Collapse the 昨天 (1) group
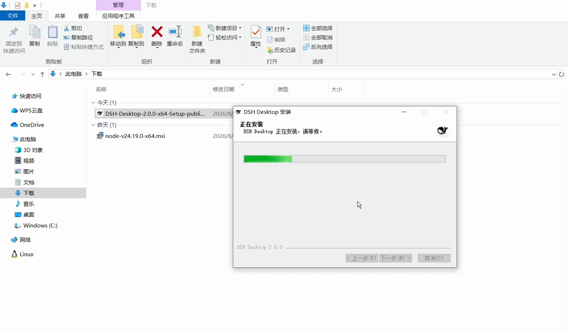The width and height of the screenshot is (568, 332). coord(93,125)
